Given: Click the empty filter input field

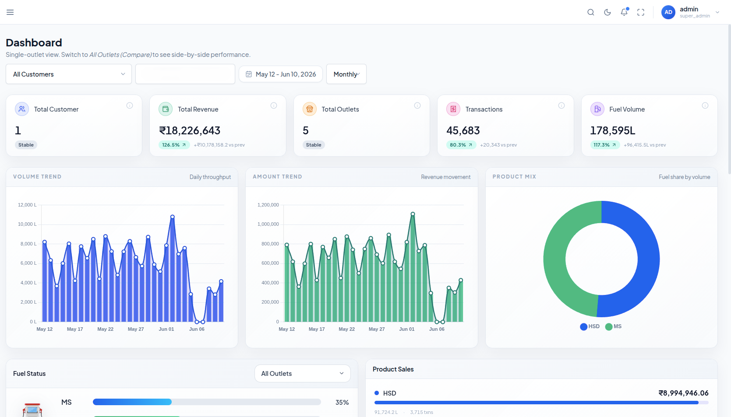Looking at the screenshot, I should click(185, 74).
